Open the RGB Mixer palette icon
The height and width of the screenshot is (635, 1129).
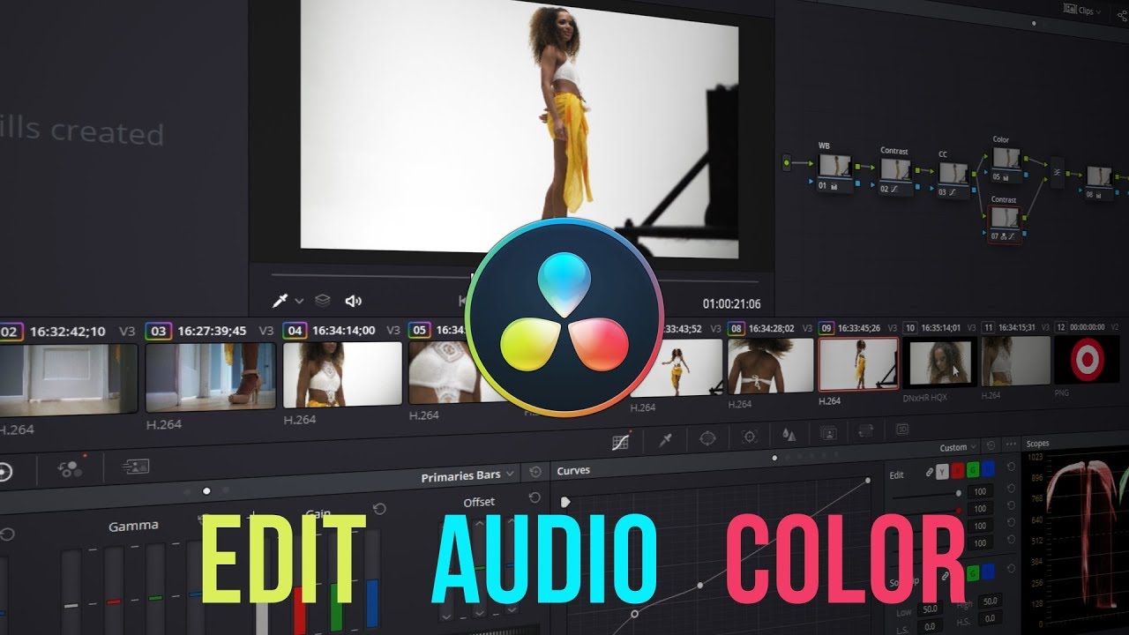click(x=71, y=467)
